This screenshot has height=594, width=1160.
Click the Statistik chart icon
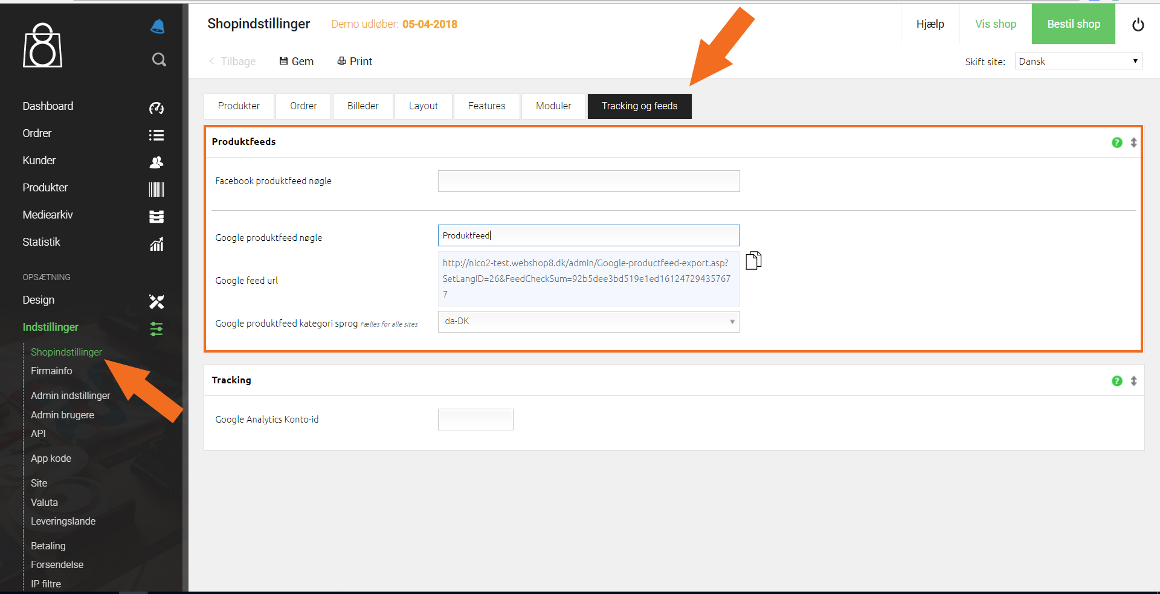point(156,244)
